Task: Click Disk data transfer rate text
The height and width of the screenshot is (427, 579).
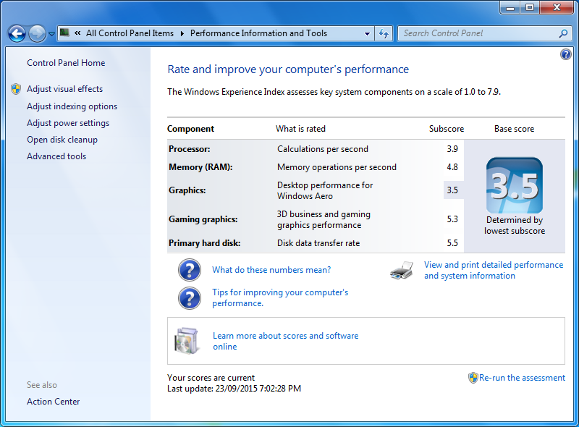Action: click(318, 243)
